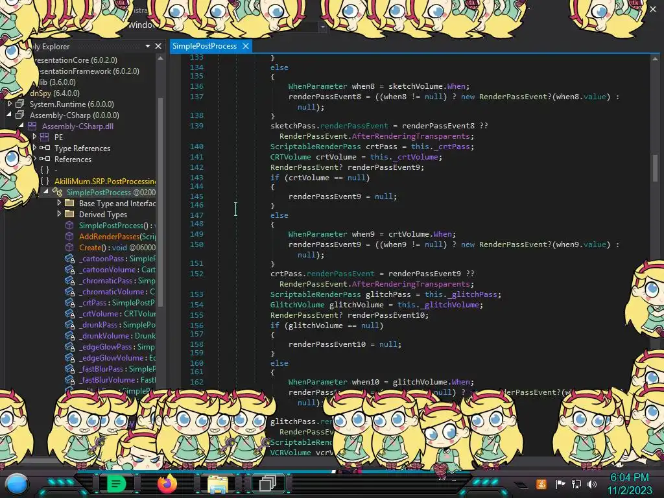Click the Java tray icon
Screen dimensions: 664x498
click(x=541, y=484)
